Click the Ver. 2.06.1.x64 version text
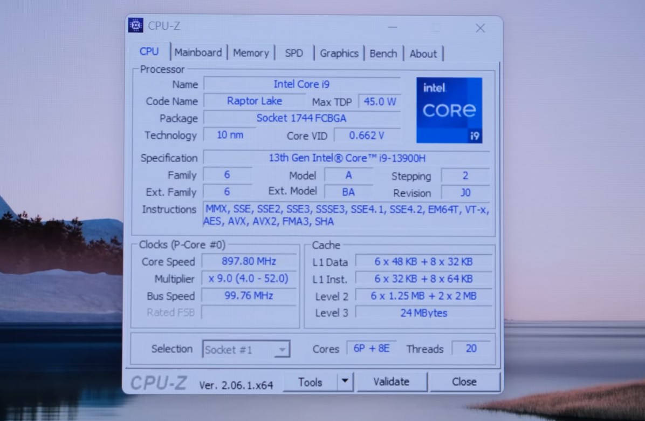This screenshot has height=421, width=645. click(x=236, y=385)
